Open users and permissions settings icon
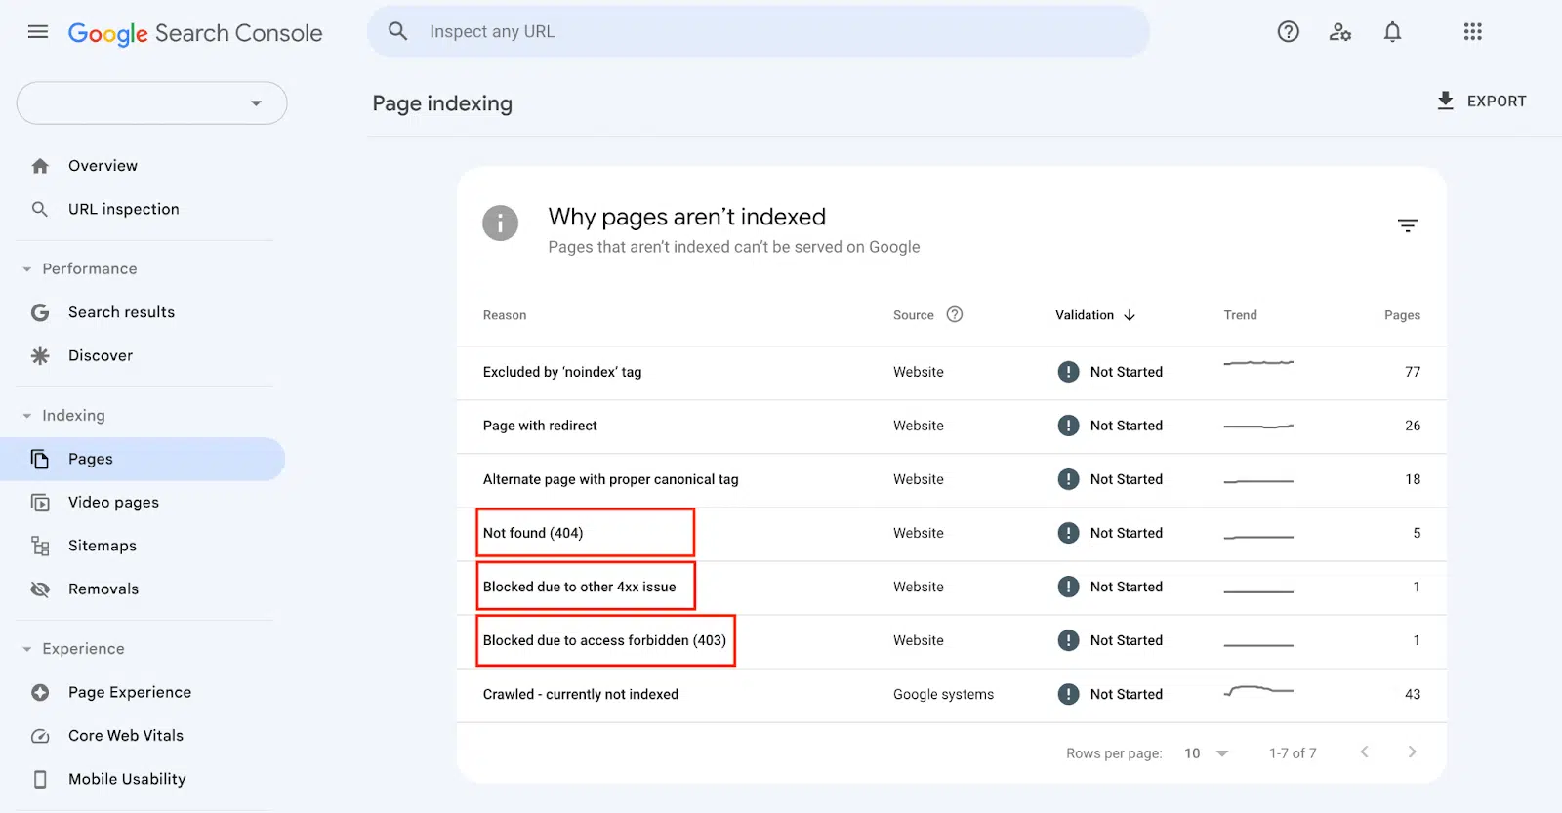This screenshot has width=1562, height=813. (x=1340, y=32)
